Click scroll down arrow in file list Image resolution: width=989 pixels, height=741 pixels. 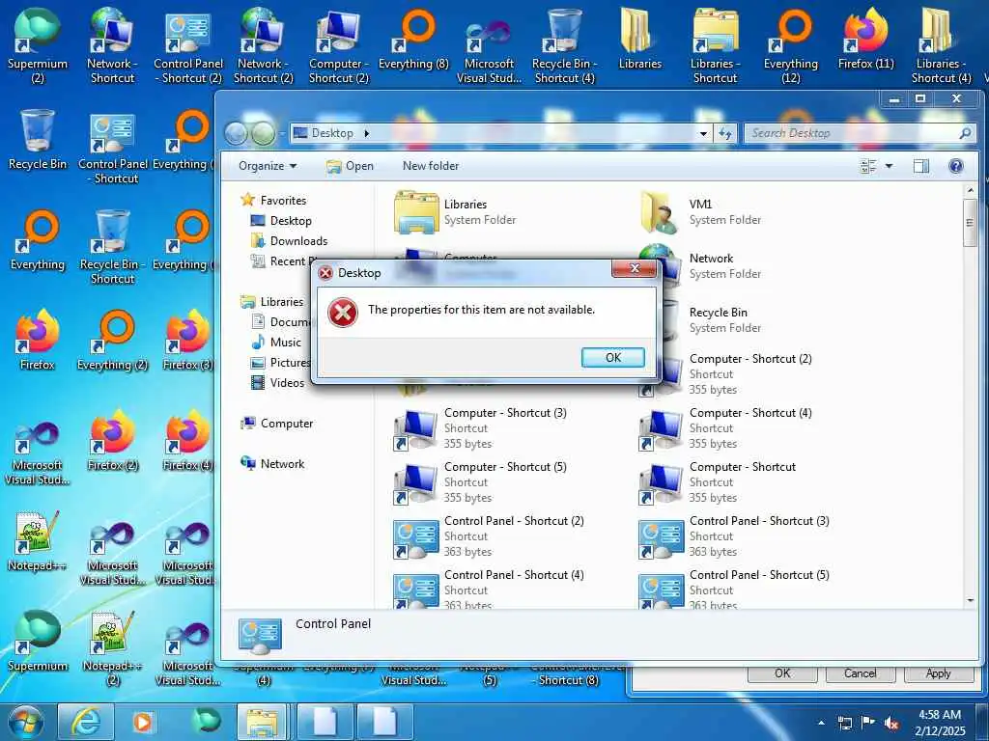[970, 600]
